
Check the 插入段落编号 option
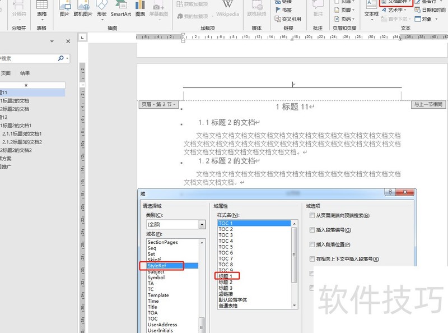pyautogui.click(x=312, y=230)
